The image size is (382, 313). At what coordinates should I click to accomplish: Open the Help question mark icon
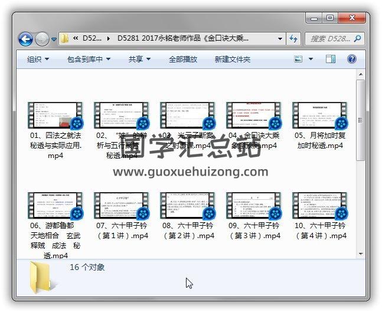pyautogui.click(x=352, y=60)
